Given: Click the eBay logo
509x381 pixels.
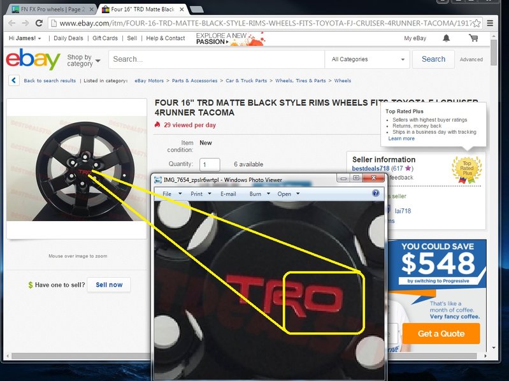Looking at the screenshot, I should (x=32, y=59).
